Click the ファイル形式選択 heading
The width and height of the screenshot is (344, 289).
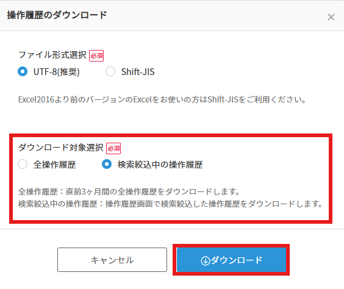(x=52, y=55)
